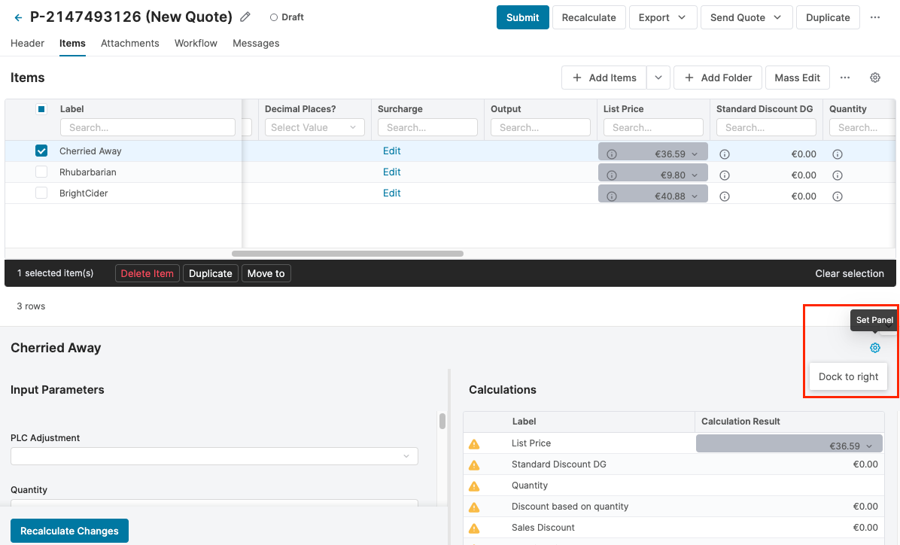
Task: Click the horizontal scrollbar of Items table
Action: click(x=347, y=254)
